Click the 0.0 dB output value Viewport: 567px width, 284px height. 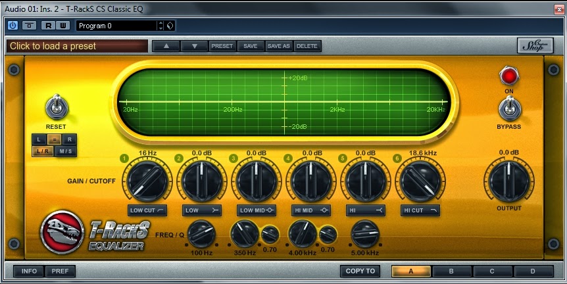tap(508, 153)
